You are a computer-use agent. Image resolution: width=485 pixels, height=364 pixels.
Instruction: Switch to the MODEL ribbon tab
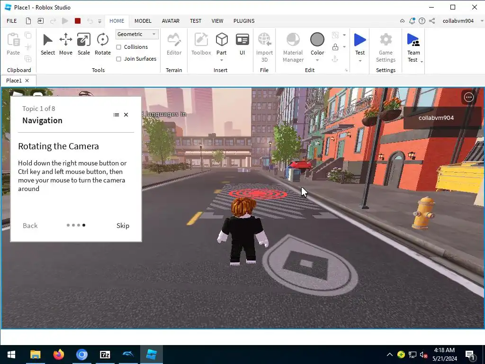143,21
